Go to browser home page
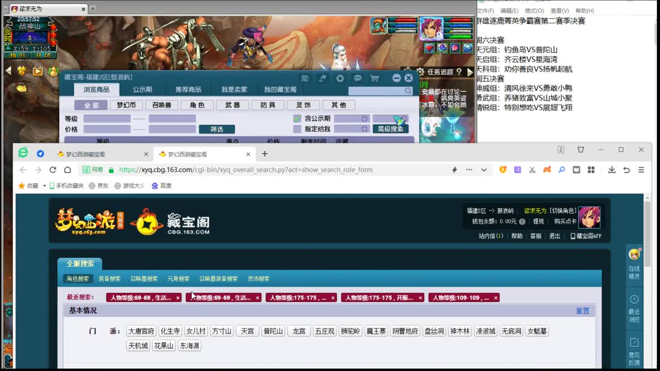This screenshot has width=660, height=371. click(x=68, y=170)
